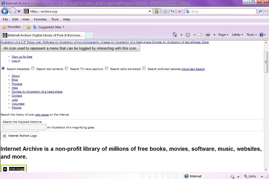Expand the Print options dropdown arrow

point(214,35)
